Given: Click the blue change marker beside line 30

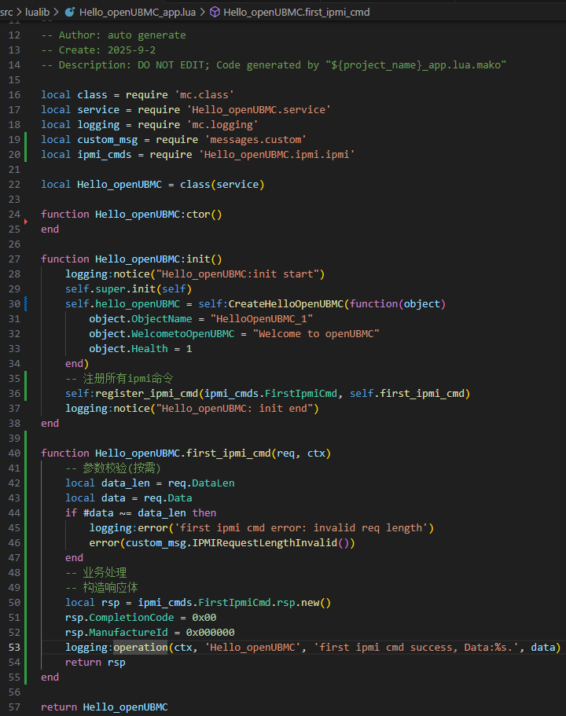Looking at the screenshot, I should (27, 303).
